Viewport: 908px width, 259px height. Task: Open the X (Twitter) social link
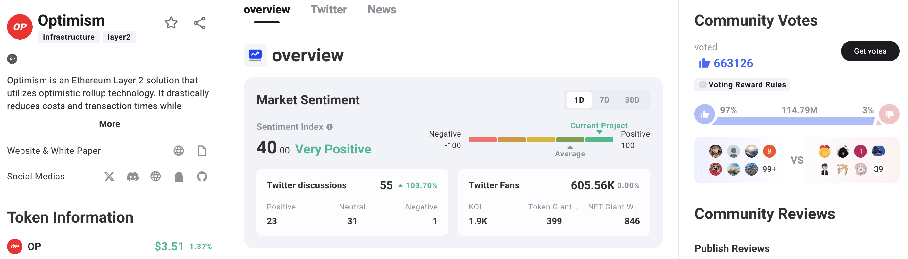click(109, 177)
